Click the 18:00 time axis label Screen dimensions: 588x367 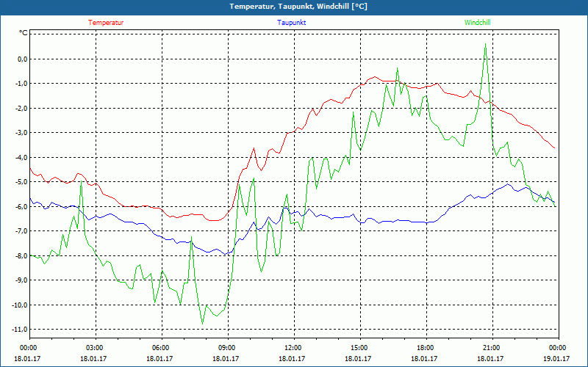tap(427, 348)
